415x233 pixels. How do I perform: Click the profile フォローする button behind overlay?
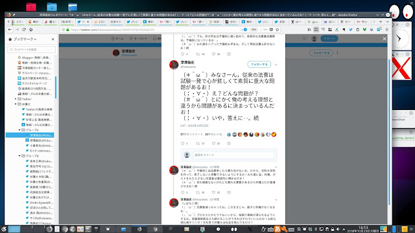(321, 53)
